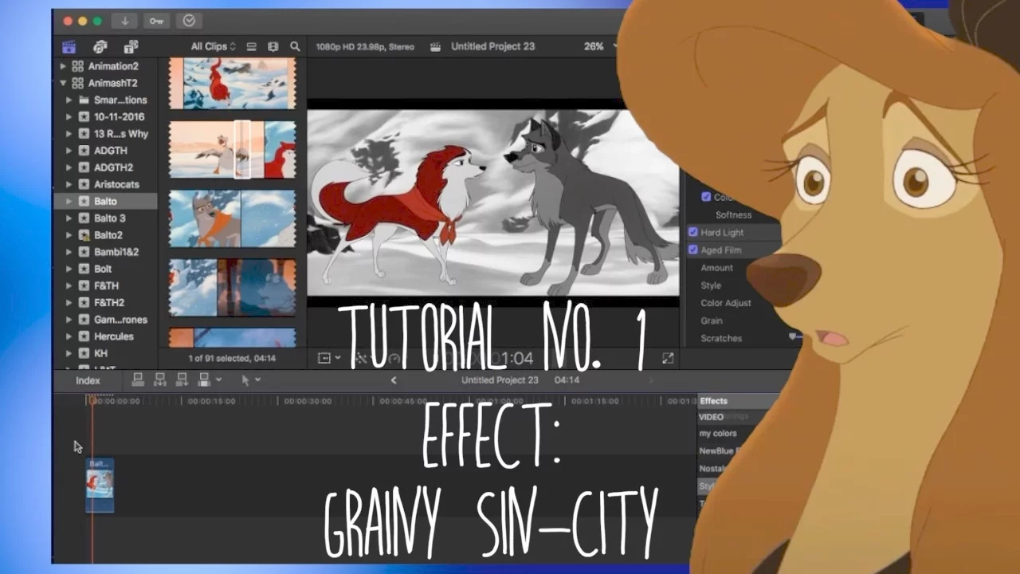Select the arrow Select tool icon
This screenshot has width=1020, height=574.
coord(245,380)
